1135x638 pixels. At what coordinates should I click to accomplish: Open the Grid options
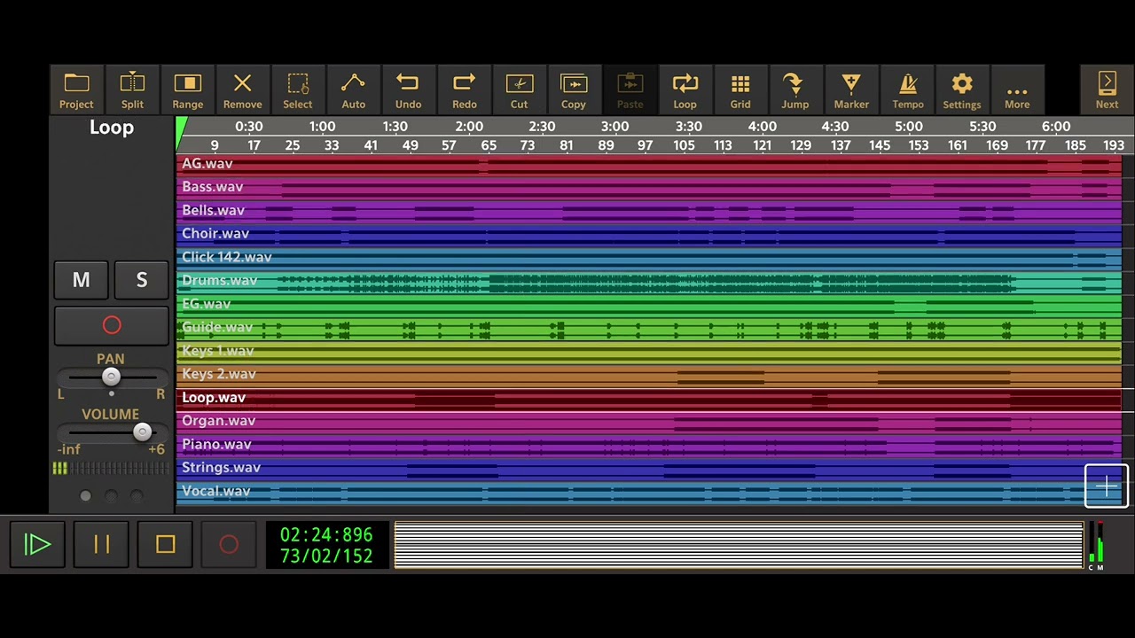[x=740, y=90]
